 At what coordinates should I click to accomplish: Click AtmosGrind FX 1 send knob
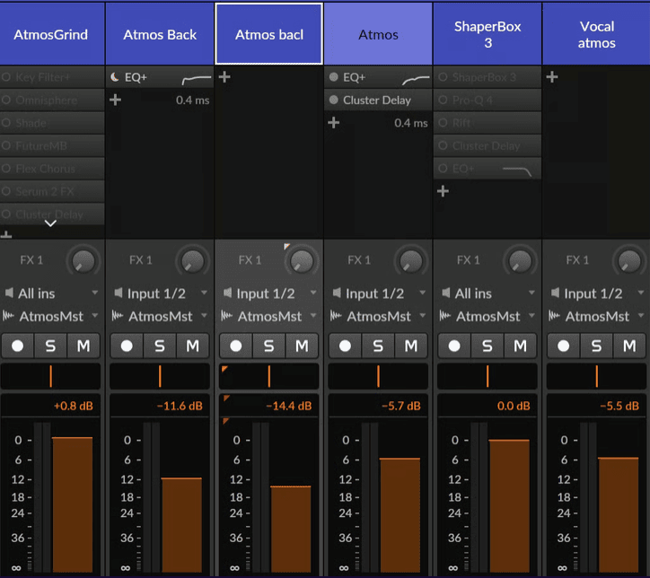[x=83, y=261]
